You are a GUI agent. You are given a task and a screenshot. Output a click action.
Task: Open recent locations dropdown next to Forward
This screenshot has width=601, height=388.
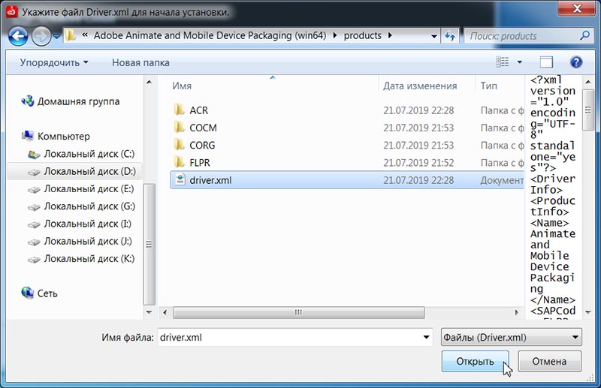[56, 36]
